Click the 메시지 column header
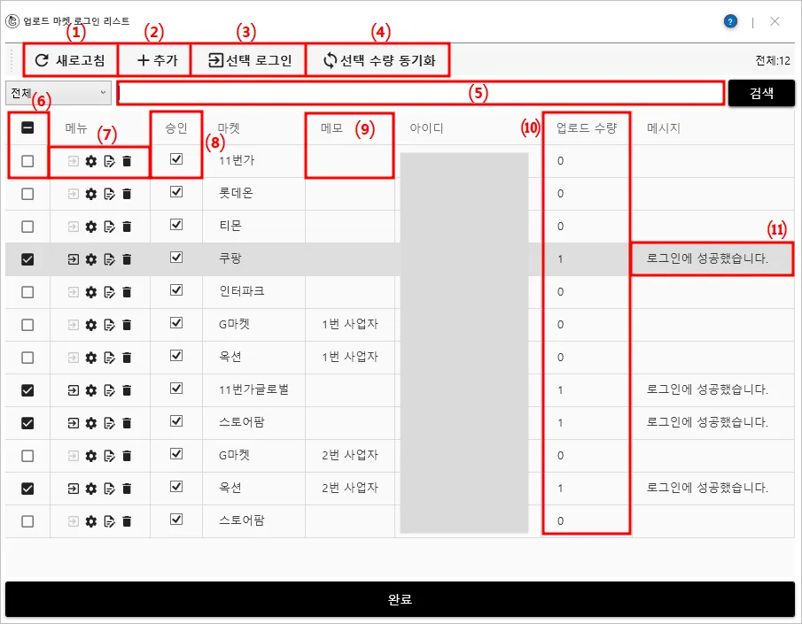 click(664, 128)
